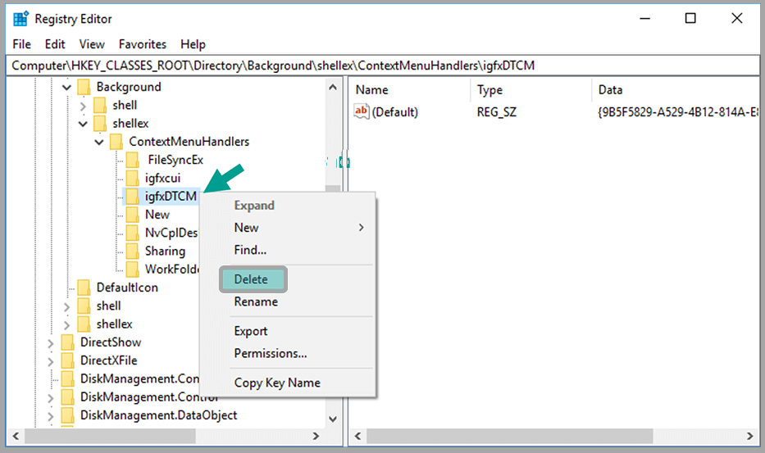Viewport: 765px width, 453px height.
Task: Select the igfxcui key label
Action: click(x=162, y=178)
